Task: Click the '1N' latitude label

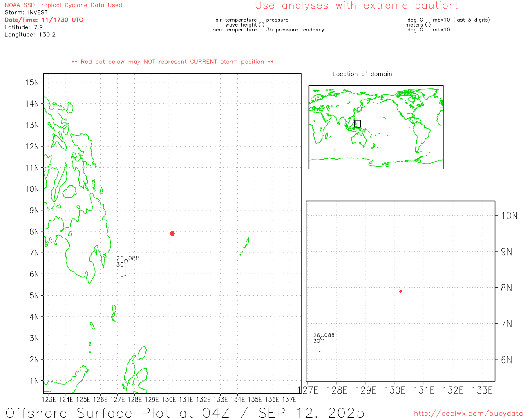Action: point(34,381)
